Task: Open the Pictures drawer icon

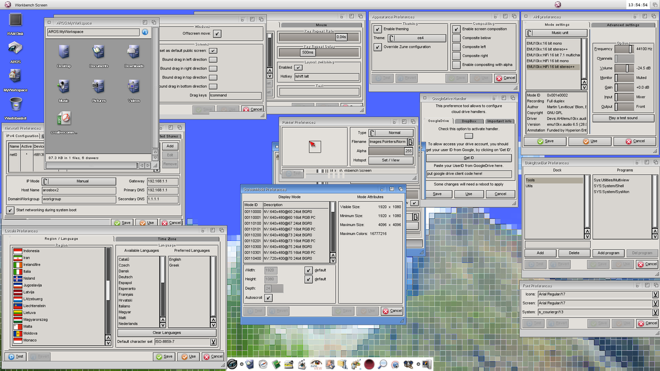Action: (x=98, y=87)
